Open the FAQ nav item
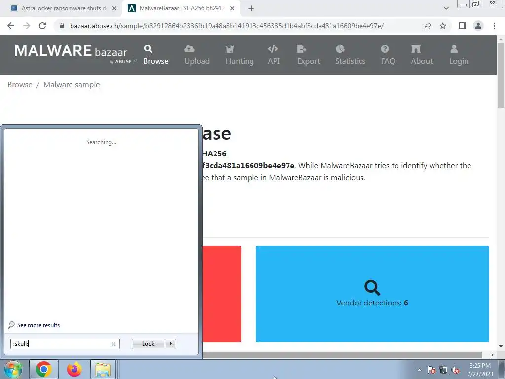Screen dimensions: 505x379 pos(388,55)
